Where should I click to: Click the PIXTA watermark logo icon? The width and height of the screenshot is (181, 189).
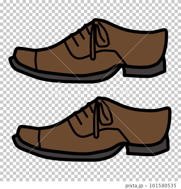point(60,91)
